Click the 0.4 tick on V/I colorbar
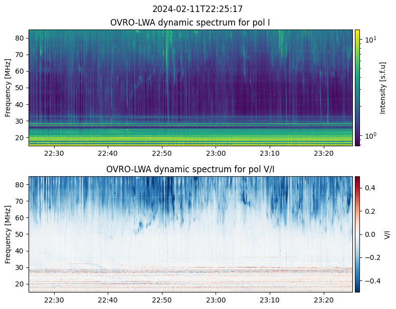 tap(369, 187)
